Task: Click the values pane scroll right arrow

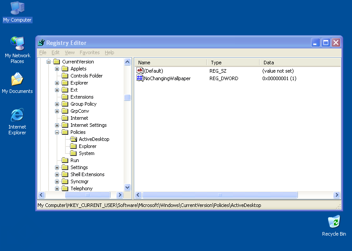Action: tap(337, 195)
